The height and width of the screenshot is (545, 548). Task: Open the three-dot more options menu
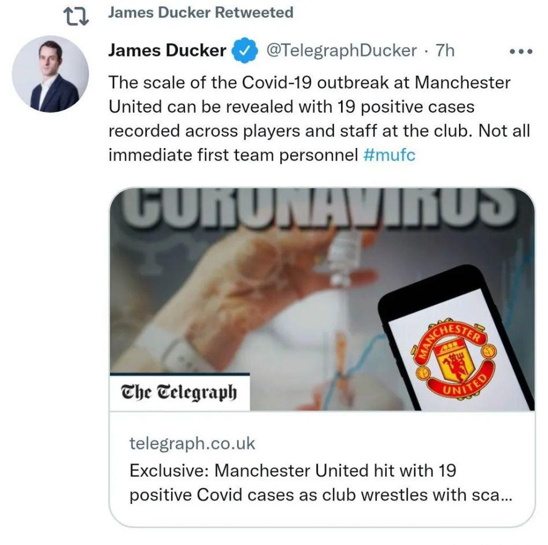521,51
